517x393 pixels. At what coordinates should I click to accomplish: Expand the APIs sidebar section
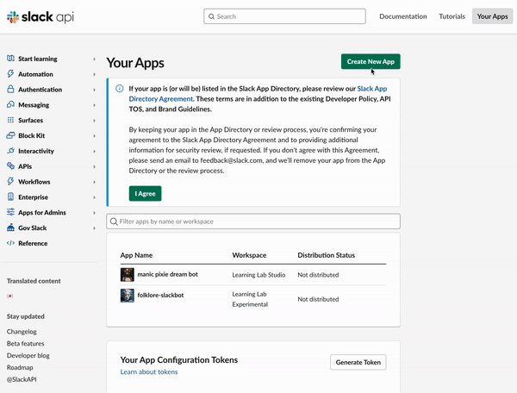[93, 166]
